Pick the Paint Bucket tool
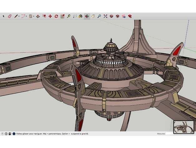This screenshot has width=196, height=148. point(81,16)
